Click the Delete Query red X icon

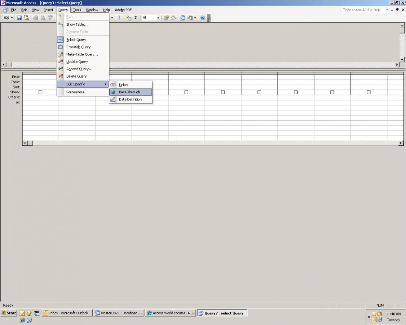[x=60, y=76]
